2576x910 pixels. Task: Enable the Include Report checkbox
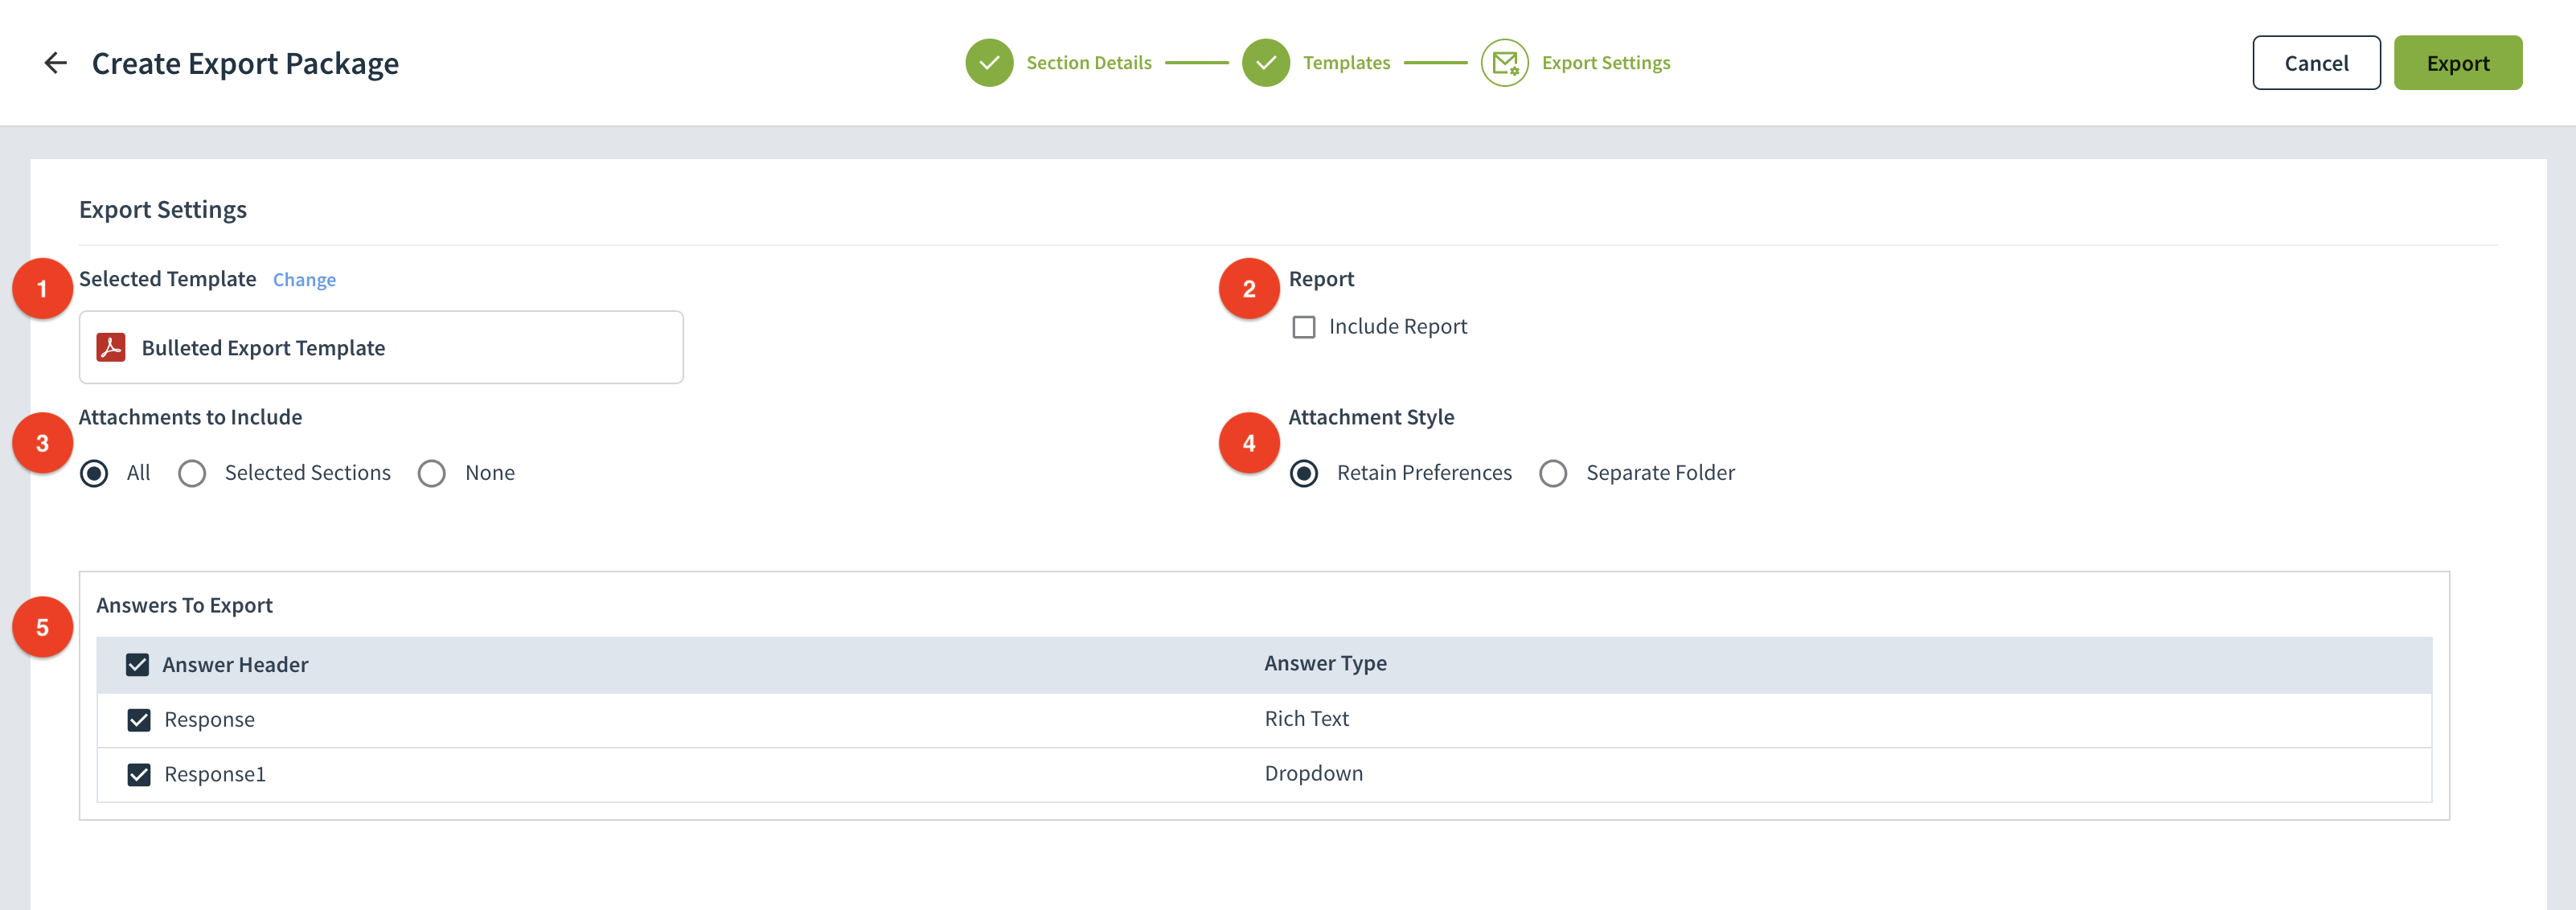click(x=1303, y=327)
